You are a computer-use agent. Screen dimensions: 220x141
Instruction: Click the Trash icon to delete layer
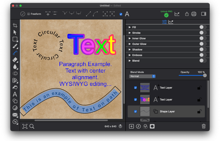coord(204,126)
